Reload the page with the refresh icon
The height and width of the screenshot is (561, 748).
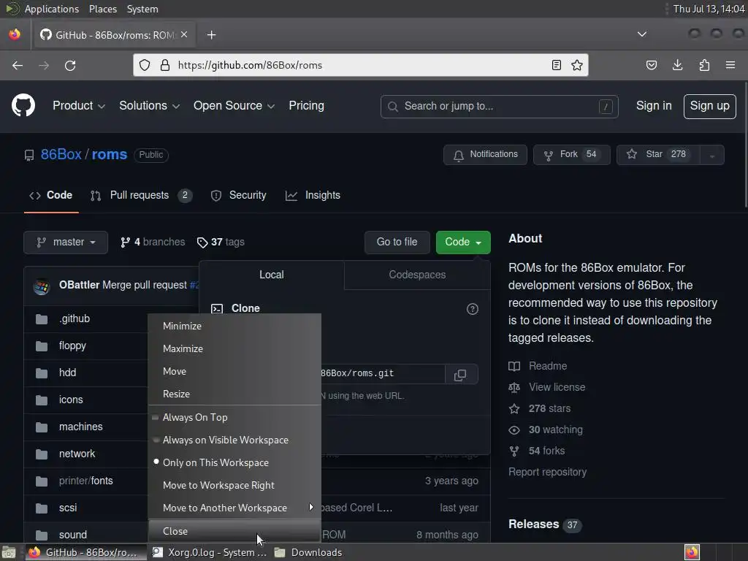(70, 65)
